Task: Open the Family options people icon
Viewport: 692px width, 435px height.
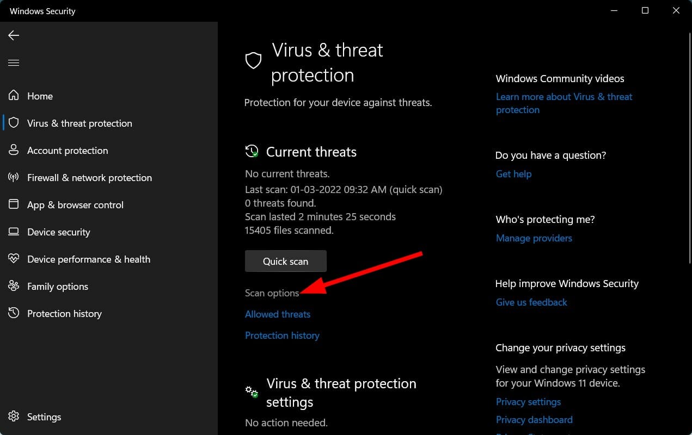Action: tap(14, 286)
